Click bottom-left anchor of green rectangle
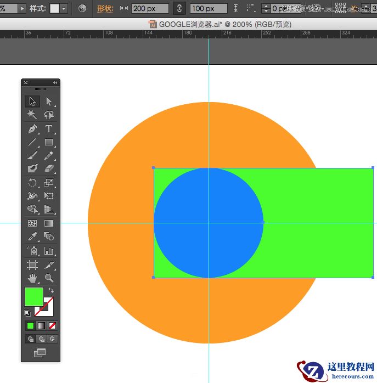Screen dimensions: 377x383 point(154,277)
